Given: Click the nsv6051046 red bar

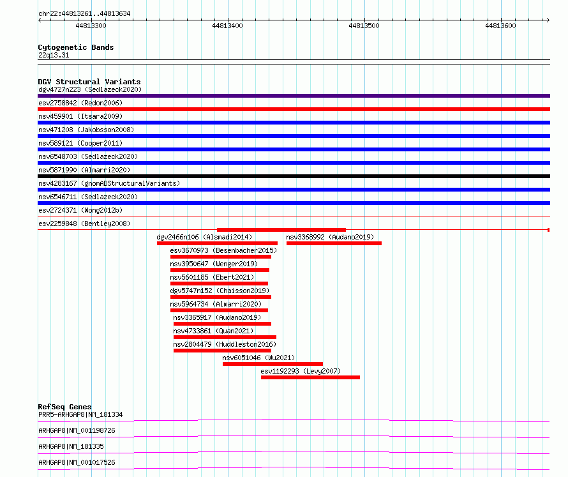Looking at the screenshot, I should click(x=273, y=364).
